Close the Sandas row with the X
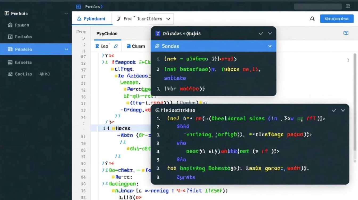The image size is (358, 200). (x=270, y=46)
